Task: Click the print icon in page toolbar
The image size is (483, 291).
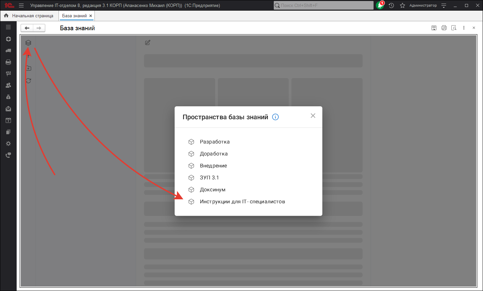Action: pos(444,28)
